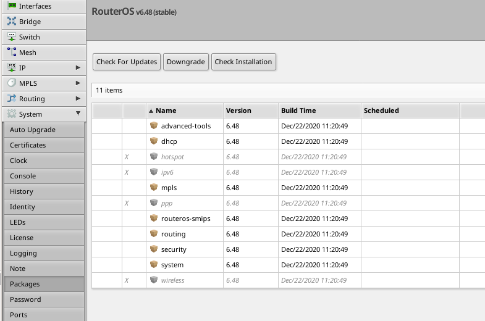Open the License menu item
Image resolution: width=485 pixels, height=321 pixels.
pyautogui.click(x=44, y=238)
